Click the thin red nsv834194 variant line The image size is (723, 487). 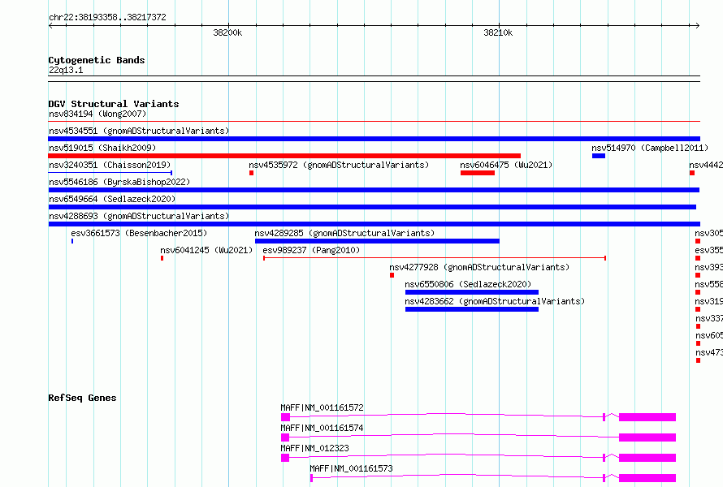click(x=374, y=122)
